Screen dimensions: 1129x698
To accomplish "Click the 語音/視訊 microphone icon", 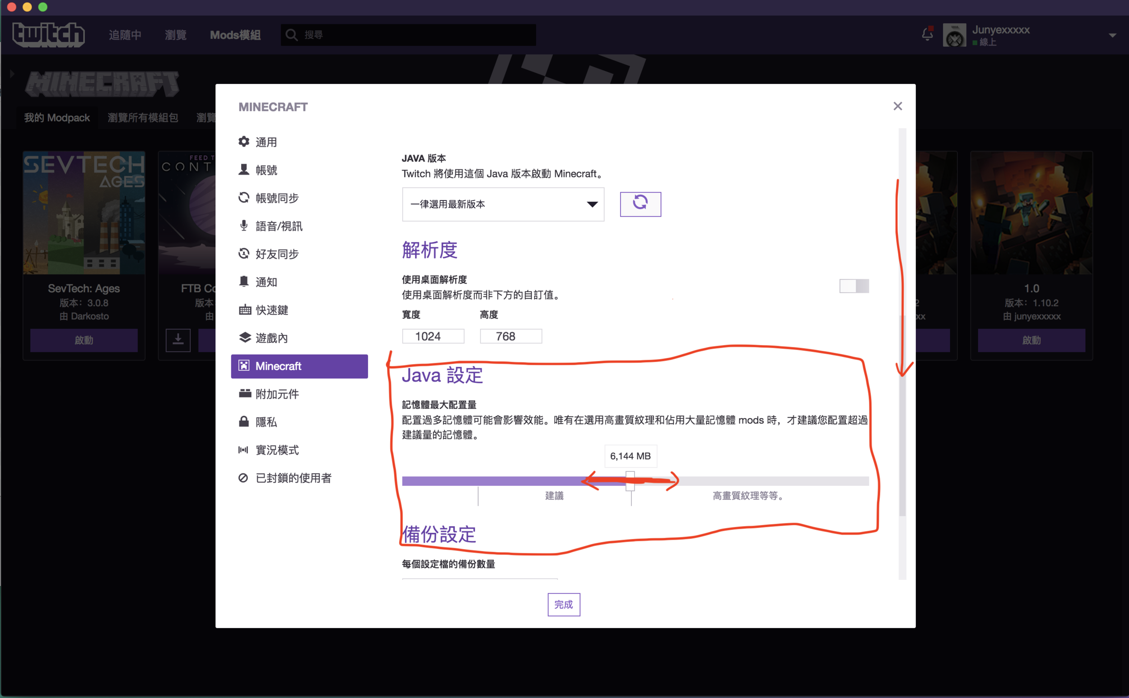I will click(x=244, y=226).
